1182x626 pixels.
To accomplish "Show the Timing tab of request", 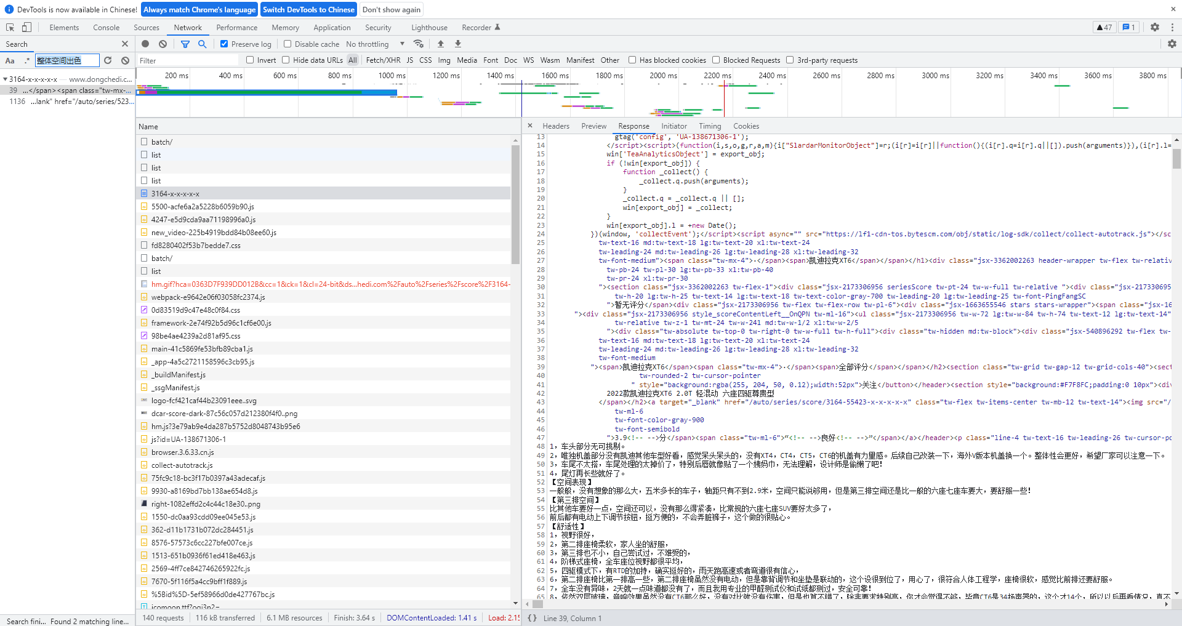I will point(710,126).
